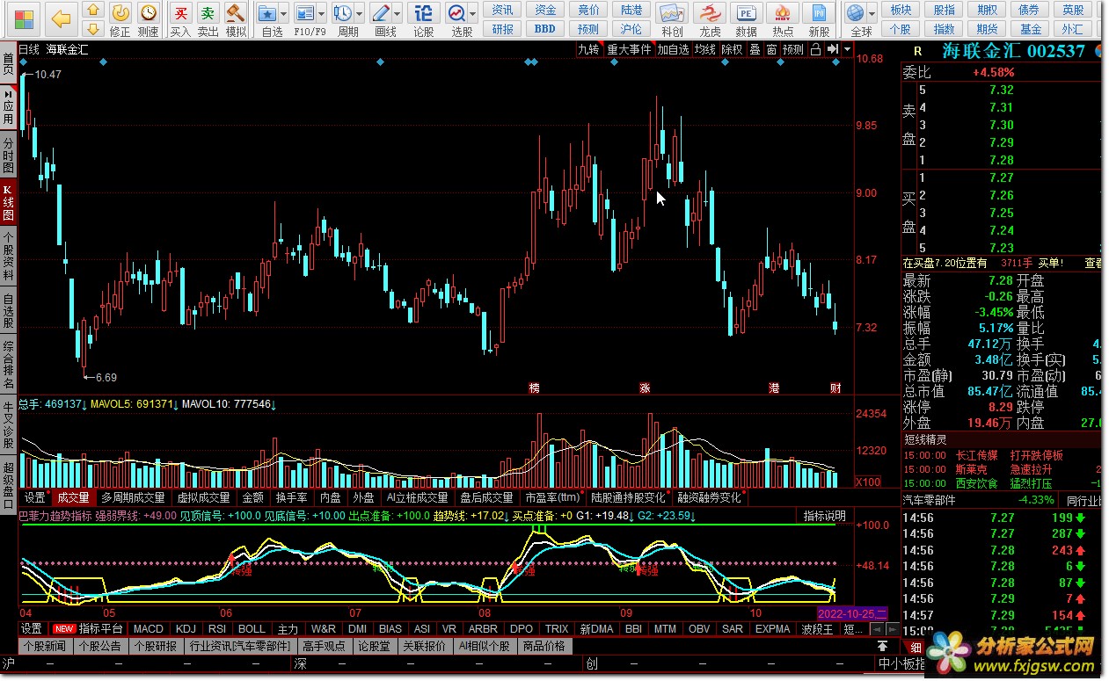
Task: Click the 2022-10-25 date label
Action: [852, 612]
